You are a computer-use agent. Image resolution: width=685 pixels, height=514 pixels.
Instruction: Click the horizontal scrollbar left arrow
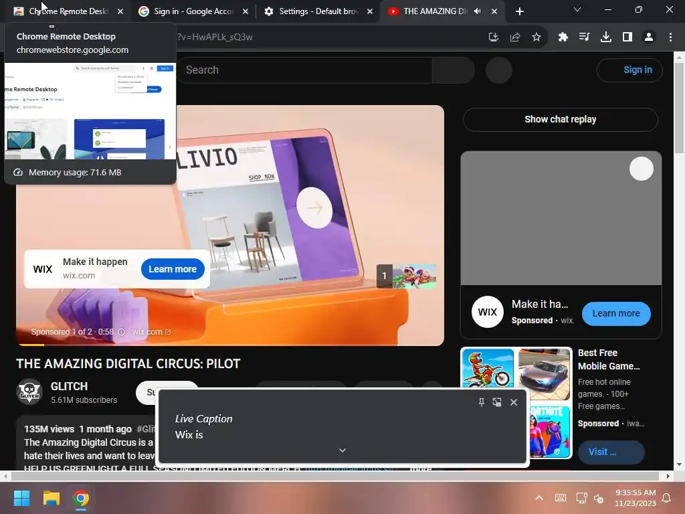coord(5,476)
